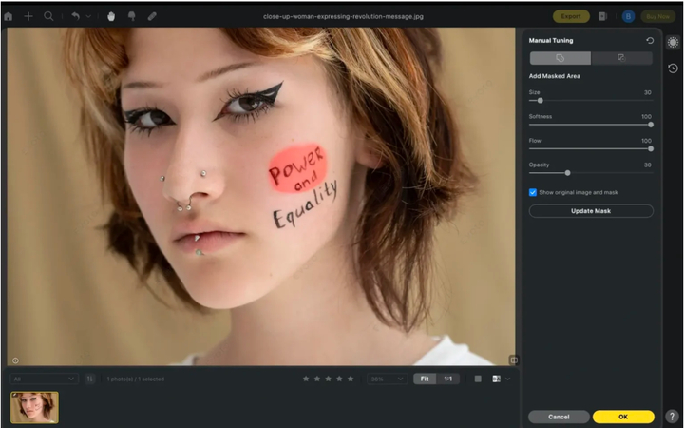Open the History panel clock icon
684x428 pixels.
673,68
